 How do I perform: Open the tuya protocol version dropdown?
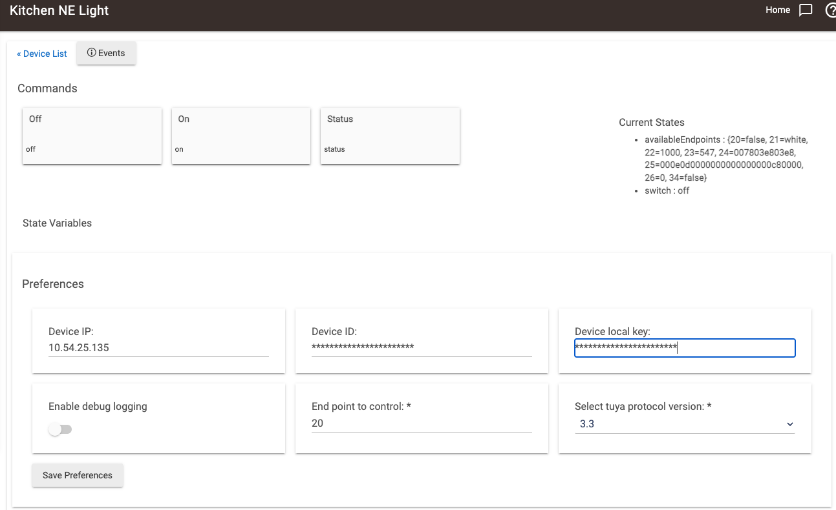(x=684, y=424)
